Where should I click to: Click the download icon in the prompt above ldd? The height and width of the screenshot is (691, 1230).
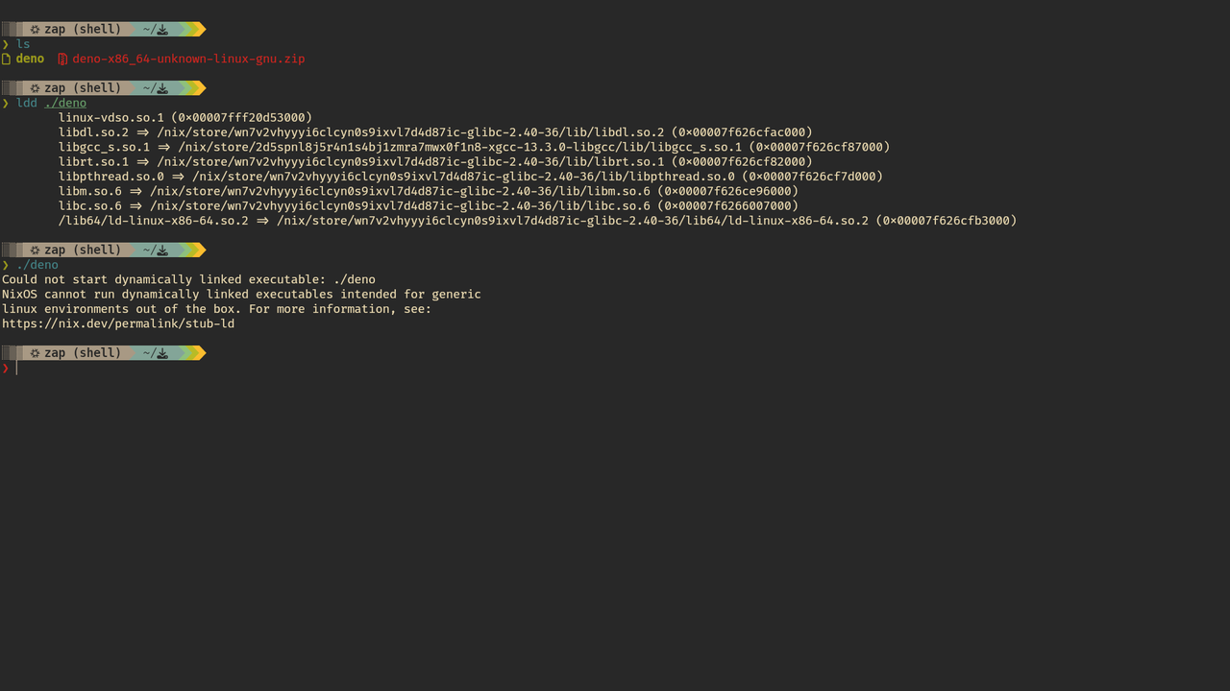point(162,88)
